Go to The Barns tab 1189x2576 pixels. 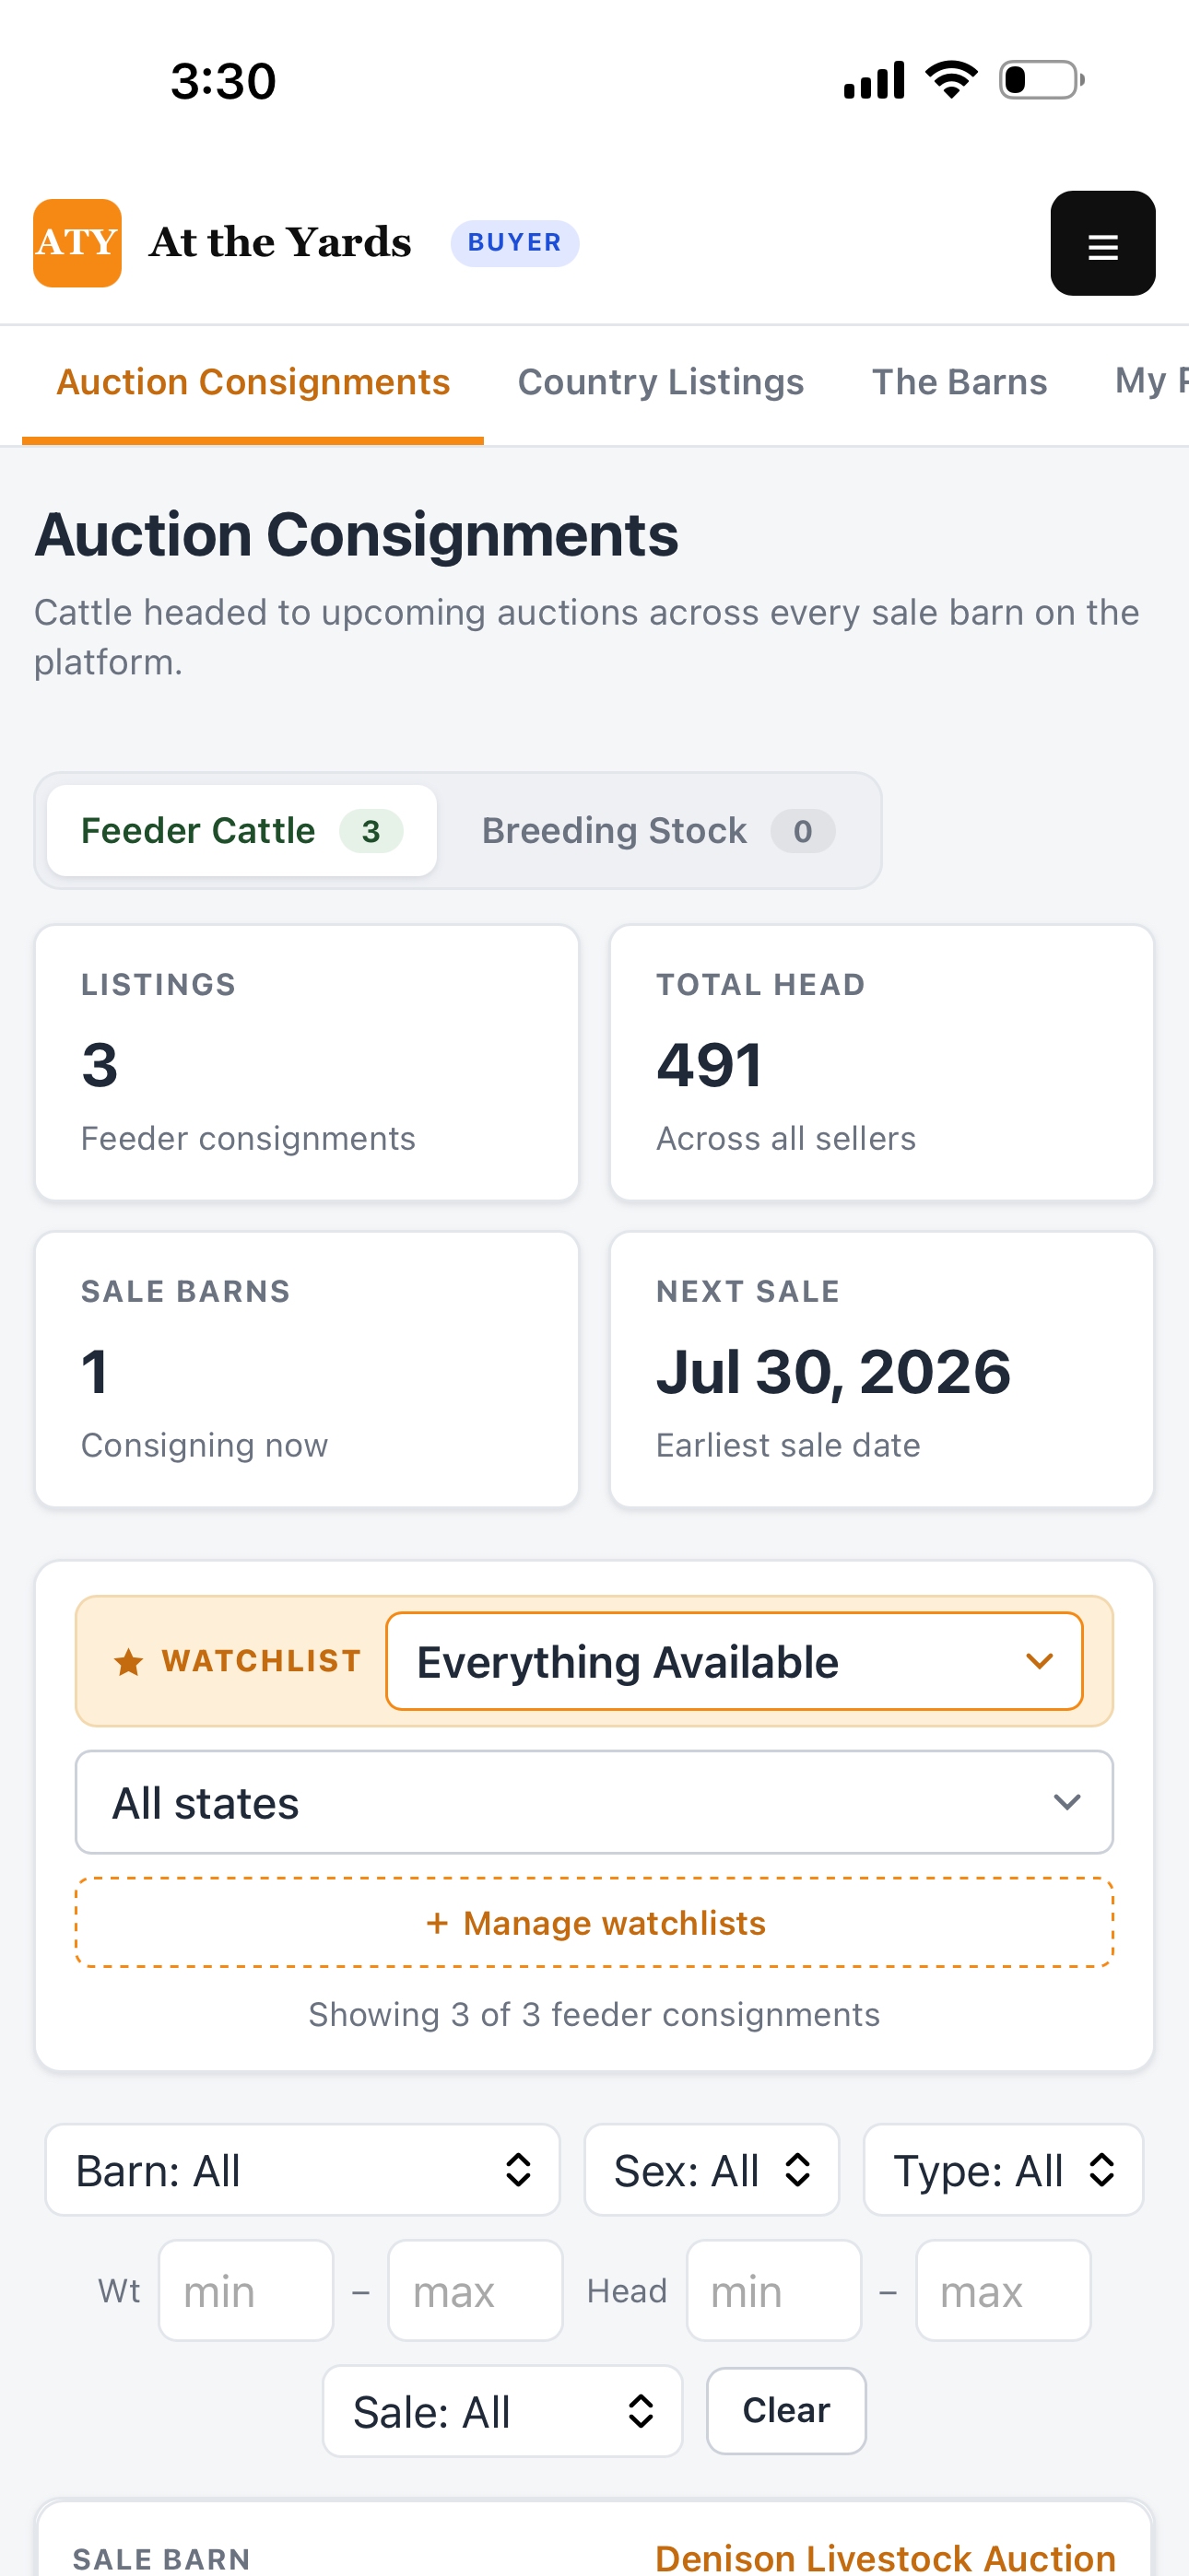click(959, 382)
